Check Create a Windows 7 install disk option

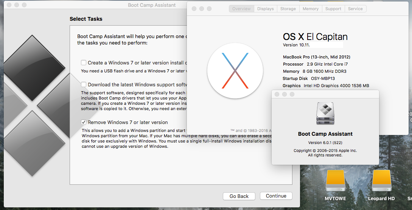84,63
